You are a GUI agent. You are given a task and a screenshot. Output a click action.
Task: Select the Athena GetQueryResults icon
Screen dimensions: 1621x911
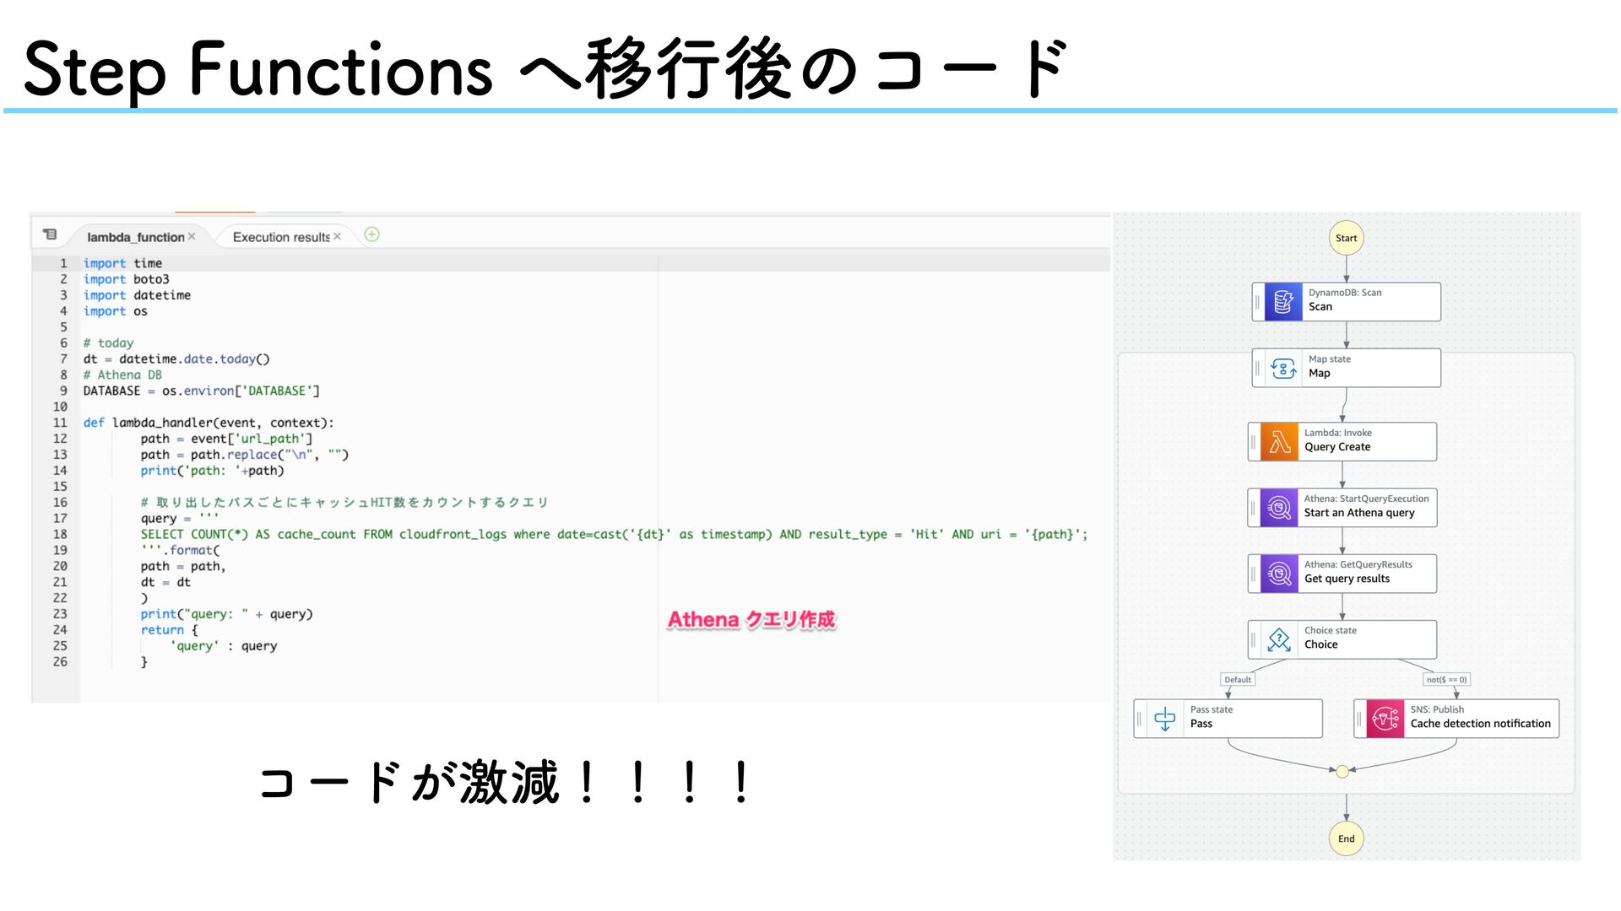1279,574
